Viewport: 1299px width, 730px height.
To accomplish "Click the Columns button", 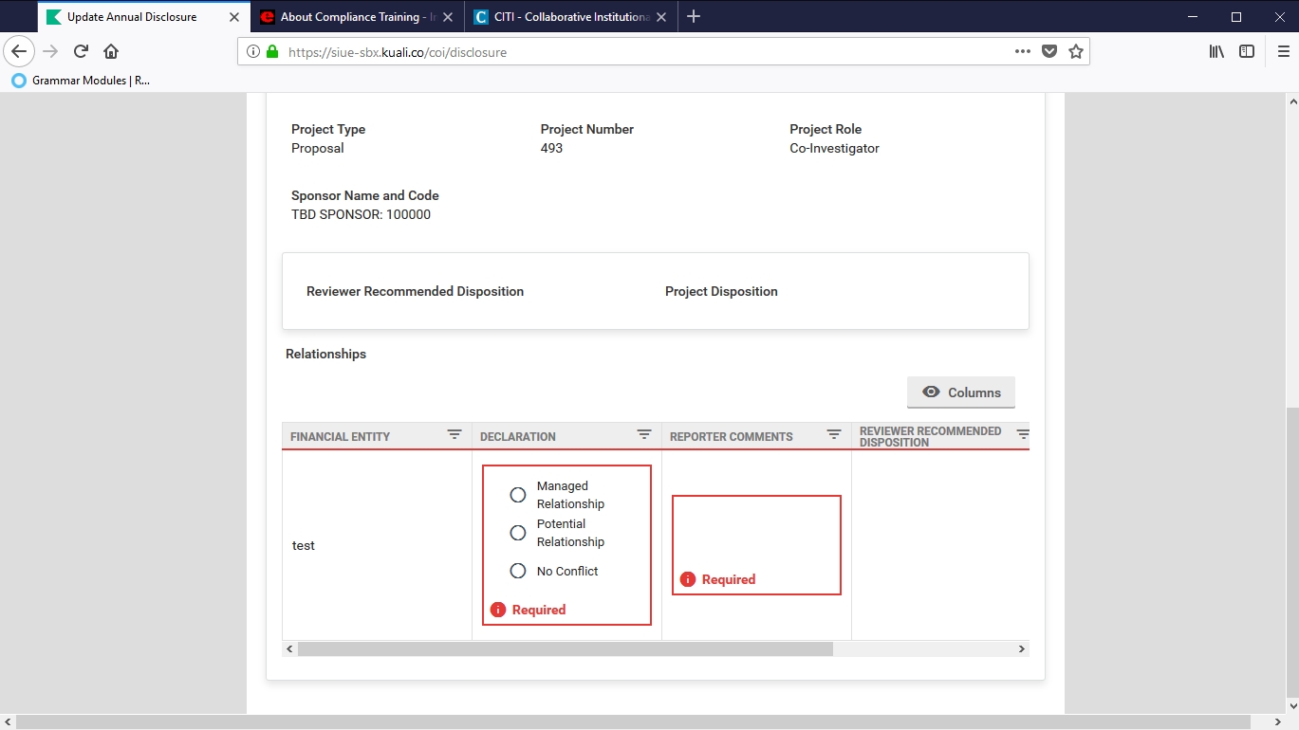I will (961, 392).
